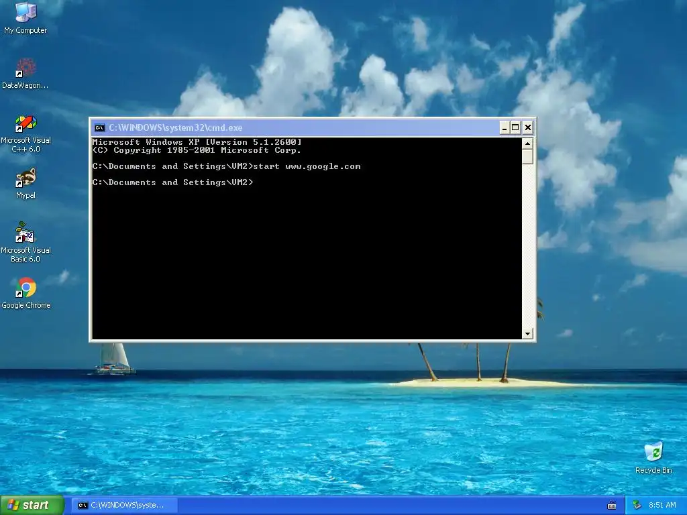The height and width of the screenshot is (515, 687).
Task: Click the Copyright 1985-2001 Microsoft Corp. line
Action: [x=197, y=150]
